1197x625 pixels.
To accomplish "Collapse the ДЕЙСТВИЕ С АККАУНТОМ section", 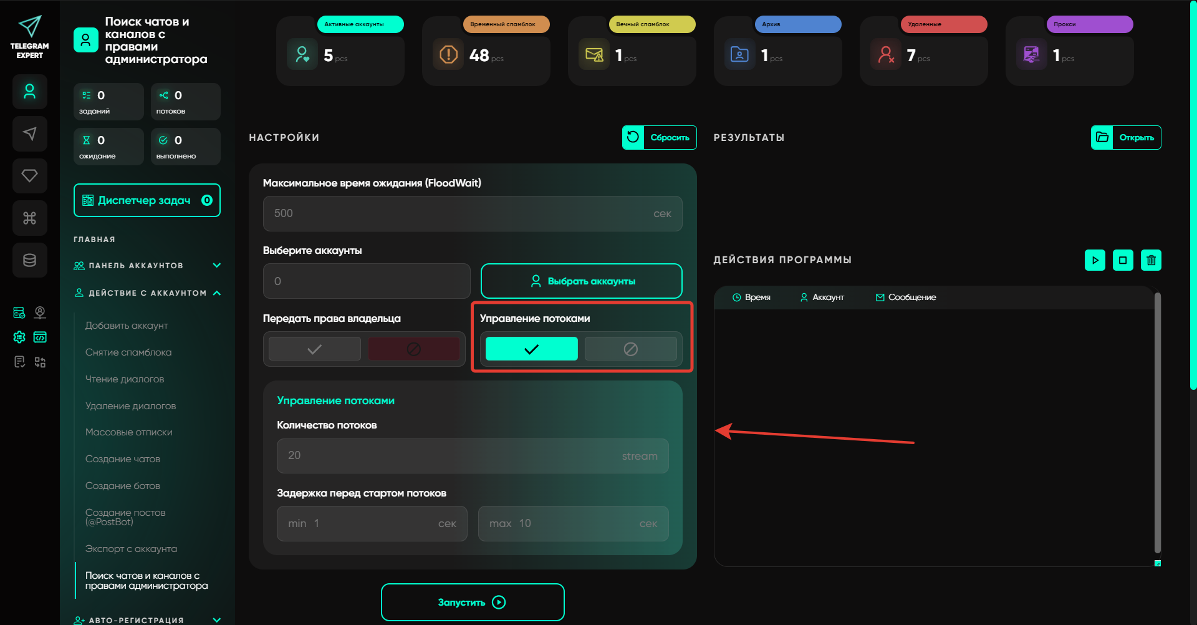I will [x=216, y=293].
